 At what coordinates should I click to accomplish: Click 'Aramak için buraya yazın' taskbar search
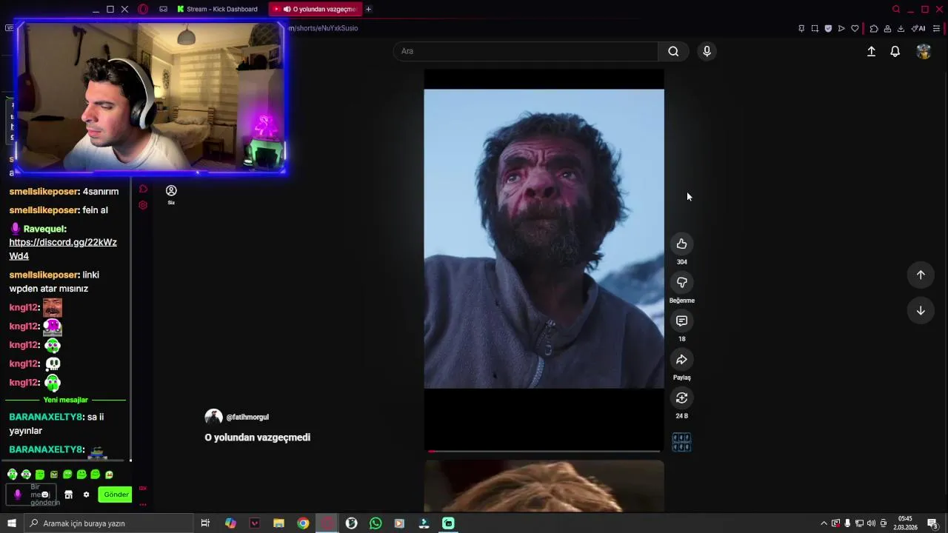pyautogui.click(x=109, y=523)
